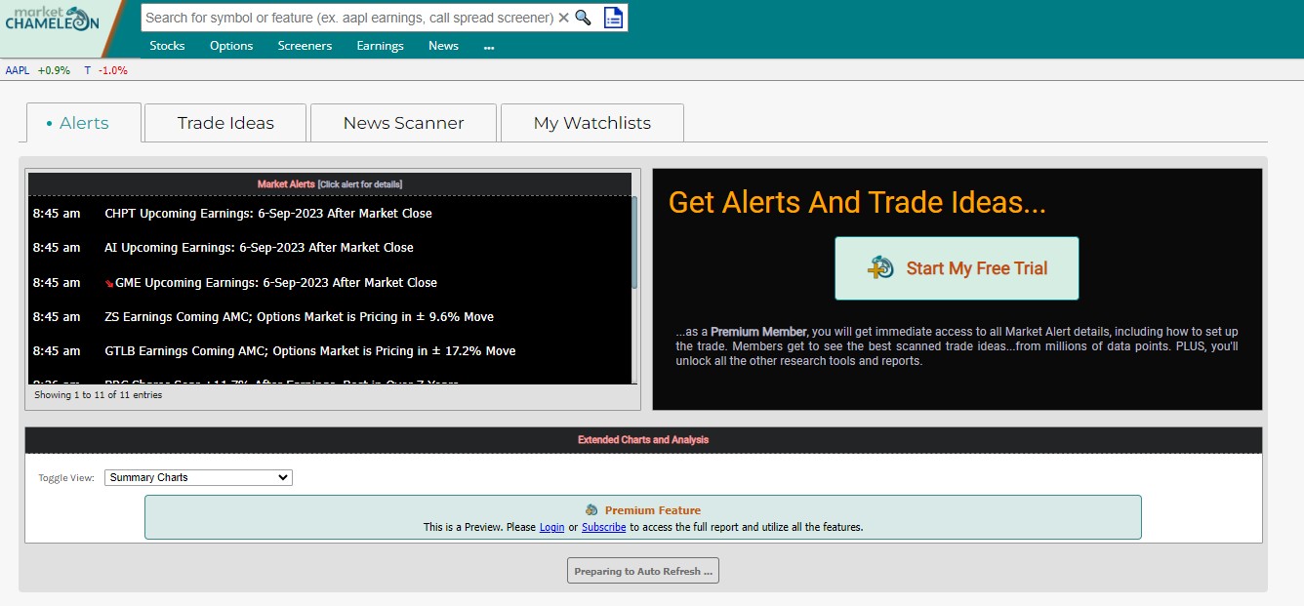
Task: Click the T ticker link
Action: pyautogui.click(x=87, y=70)
